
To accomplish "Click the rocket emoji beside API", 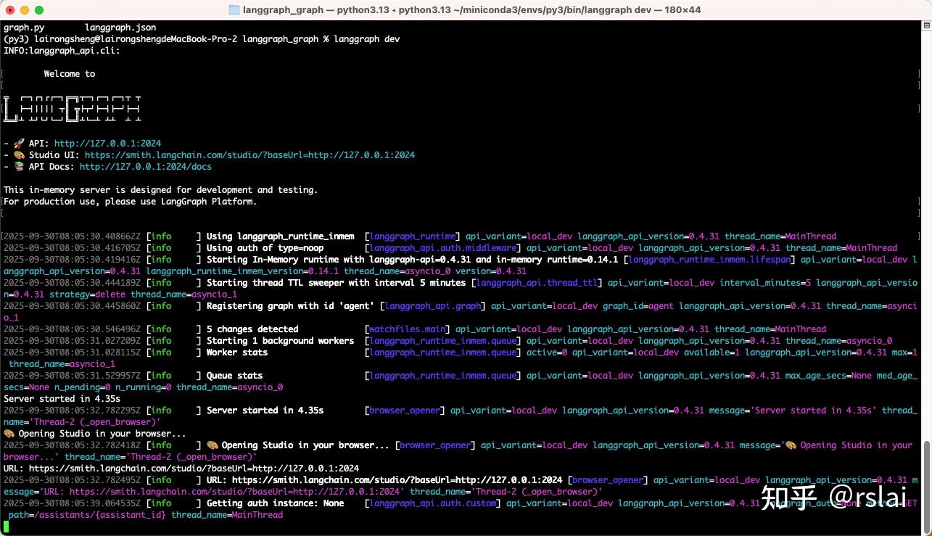I will click(20, 144).
